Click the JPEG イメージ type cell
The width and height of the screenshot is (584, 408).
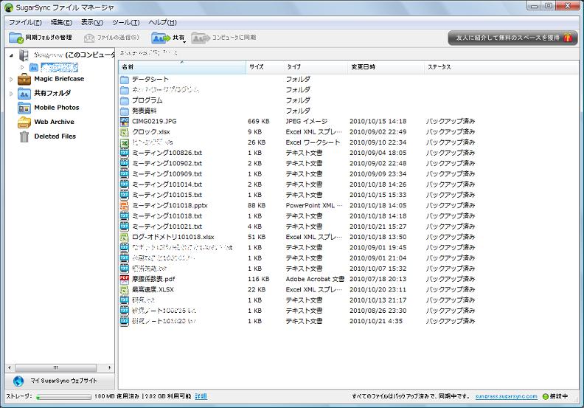pyautogui.click(x=307, y=122)
